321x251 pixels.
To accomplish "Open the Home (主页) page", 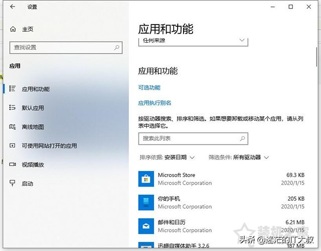I will tap(21, 29).
